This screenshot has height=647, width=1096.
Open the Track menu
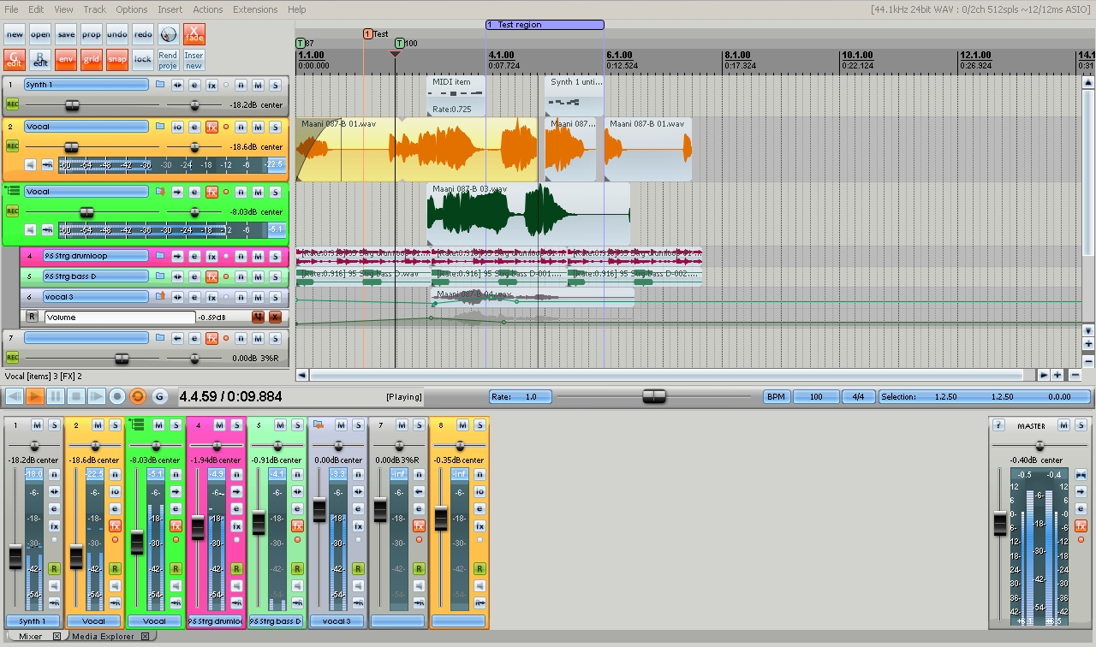tap(94, 9)
